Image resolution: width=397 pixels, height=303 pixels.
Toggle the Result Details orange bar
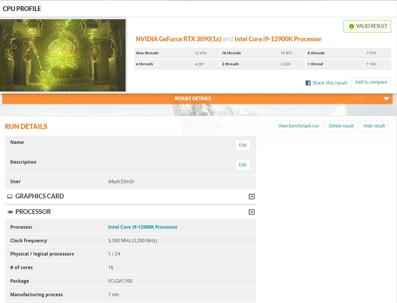[x=197, y=98]
